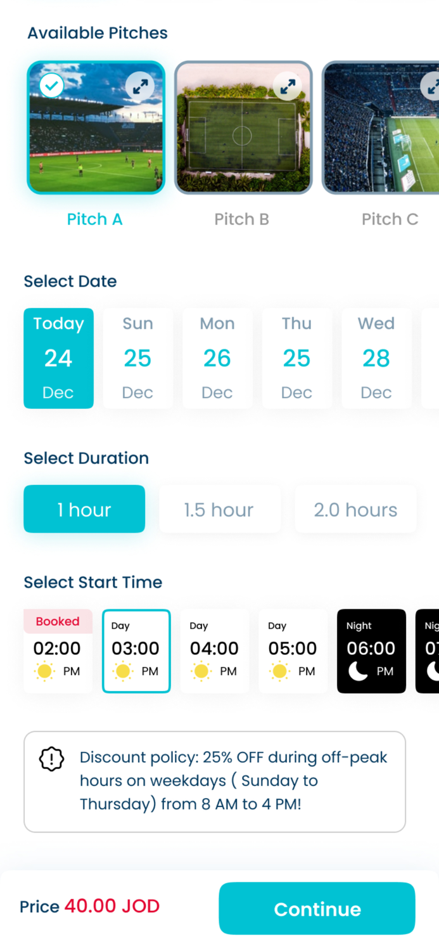Screen dimensions: 439x951
Task: Pick the 06:00 PM Night slot
Action: (x=371, y=650)
